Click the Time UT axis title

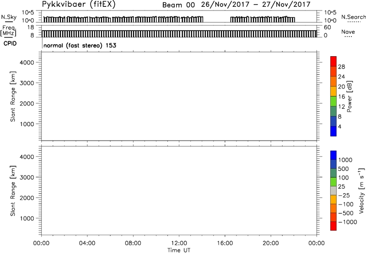[x=179, y=250]
